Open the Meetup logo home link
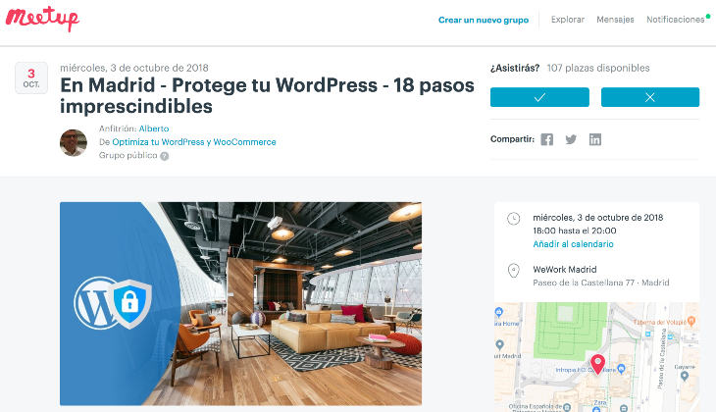Viewport: 716px width, 412px height. click(42, 19)
